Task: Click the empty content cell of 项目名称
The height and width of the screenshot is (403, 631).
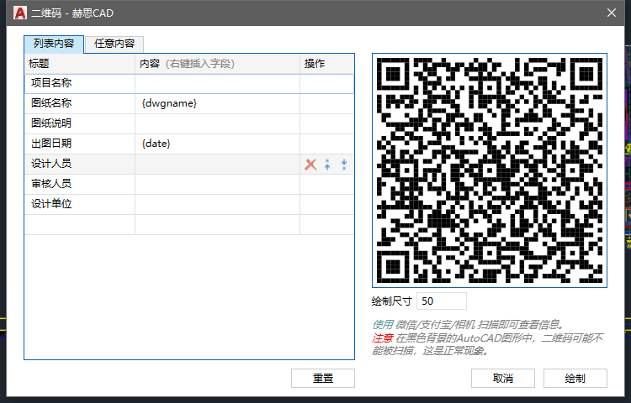Action: point(217,83)
